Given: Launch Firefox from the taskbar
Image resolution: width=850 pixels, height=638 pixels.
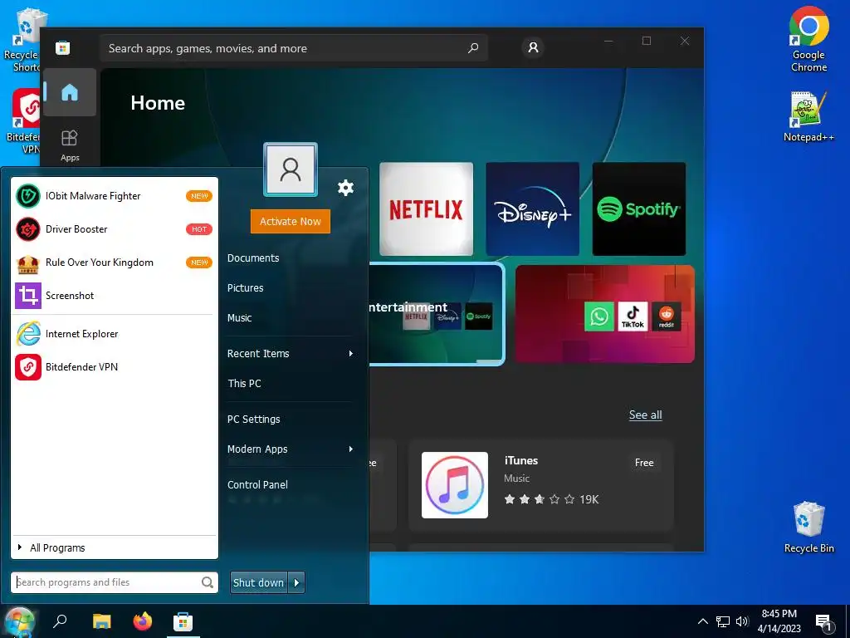Looking at the screenshot, I should click(x=143, y=621).
